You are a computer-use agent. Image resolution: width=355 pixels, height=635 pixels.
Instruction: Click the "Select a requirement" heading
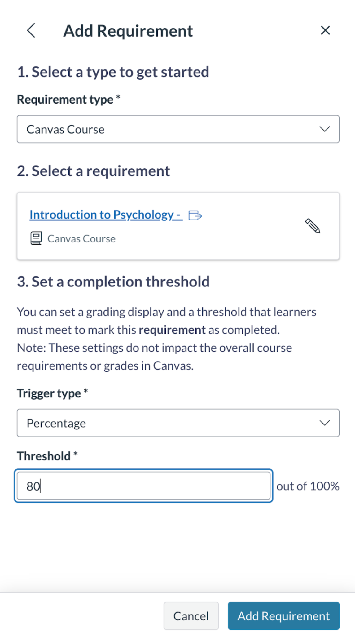pyautogui.click(x=93, y=171)
